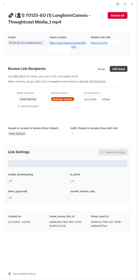
Task: Click the print icon at top
Action: coord(118,4)
